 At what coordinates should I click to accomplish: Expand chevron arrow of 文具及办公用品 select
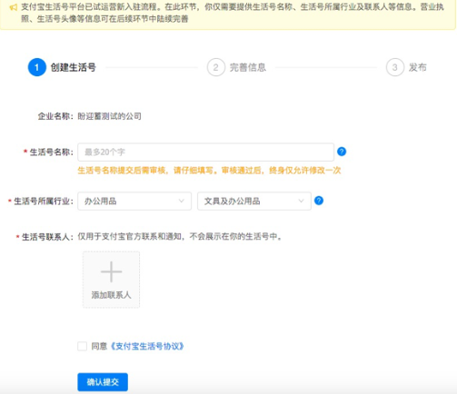click(x=301, y=201)
